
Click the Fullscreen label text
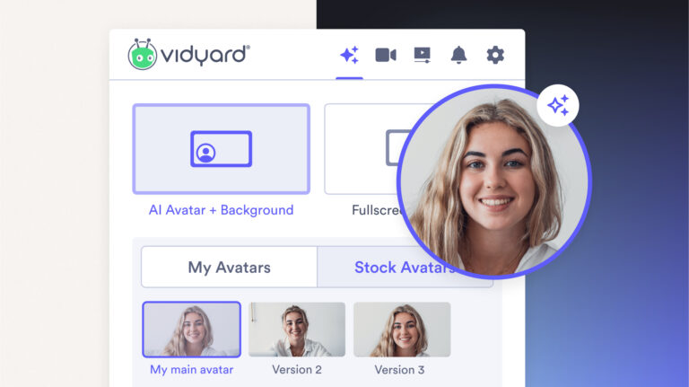374,210
